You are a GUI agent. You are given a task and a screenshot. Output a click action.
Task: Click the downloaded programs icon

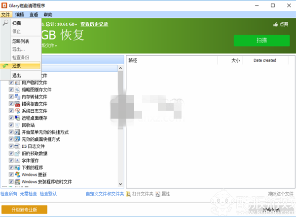click(x=17, y=168)
